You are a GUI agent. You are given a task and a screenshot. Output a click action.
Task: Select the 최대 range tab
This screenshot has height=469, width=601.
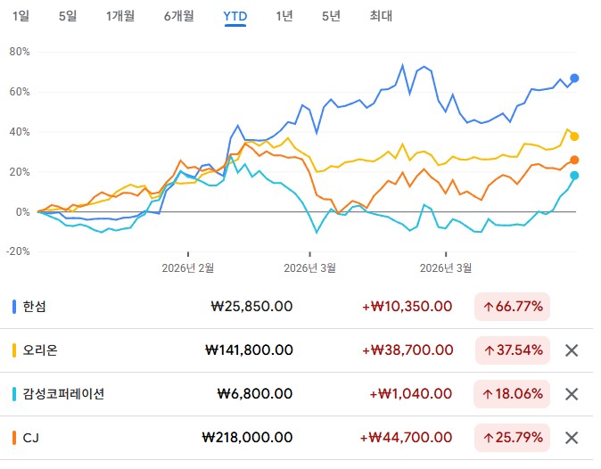381,16
